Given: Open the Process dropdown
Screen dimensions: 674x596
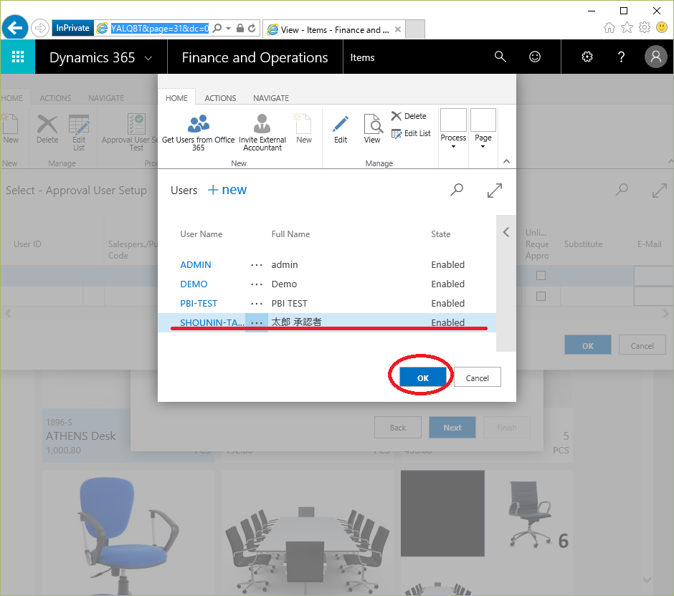Looking at the screenshot, I should (453, 129).
